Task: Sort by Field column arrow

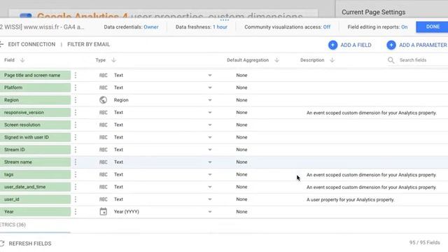Action: point(22,60)
